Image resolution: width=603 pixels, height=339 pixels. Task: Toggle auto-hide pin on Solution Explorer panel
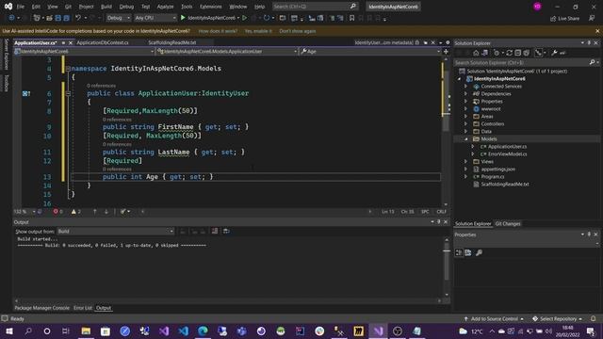pyautogui.click(x=589, y=42)
